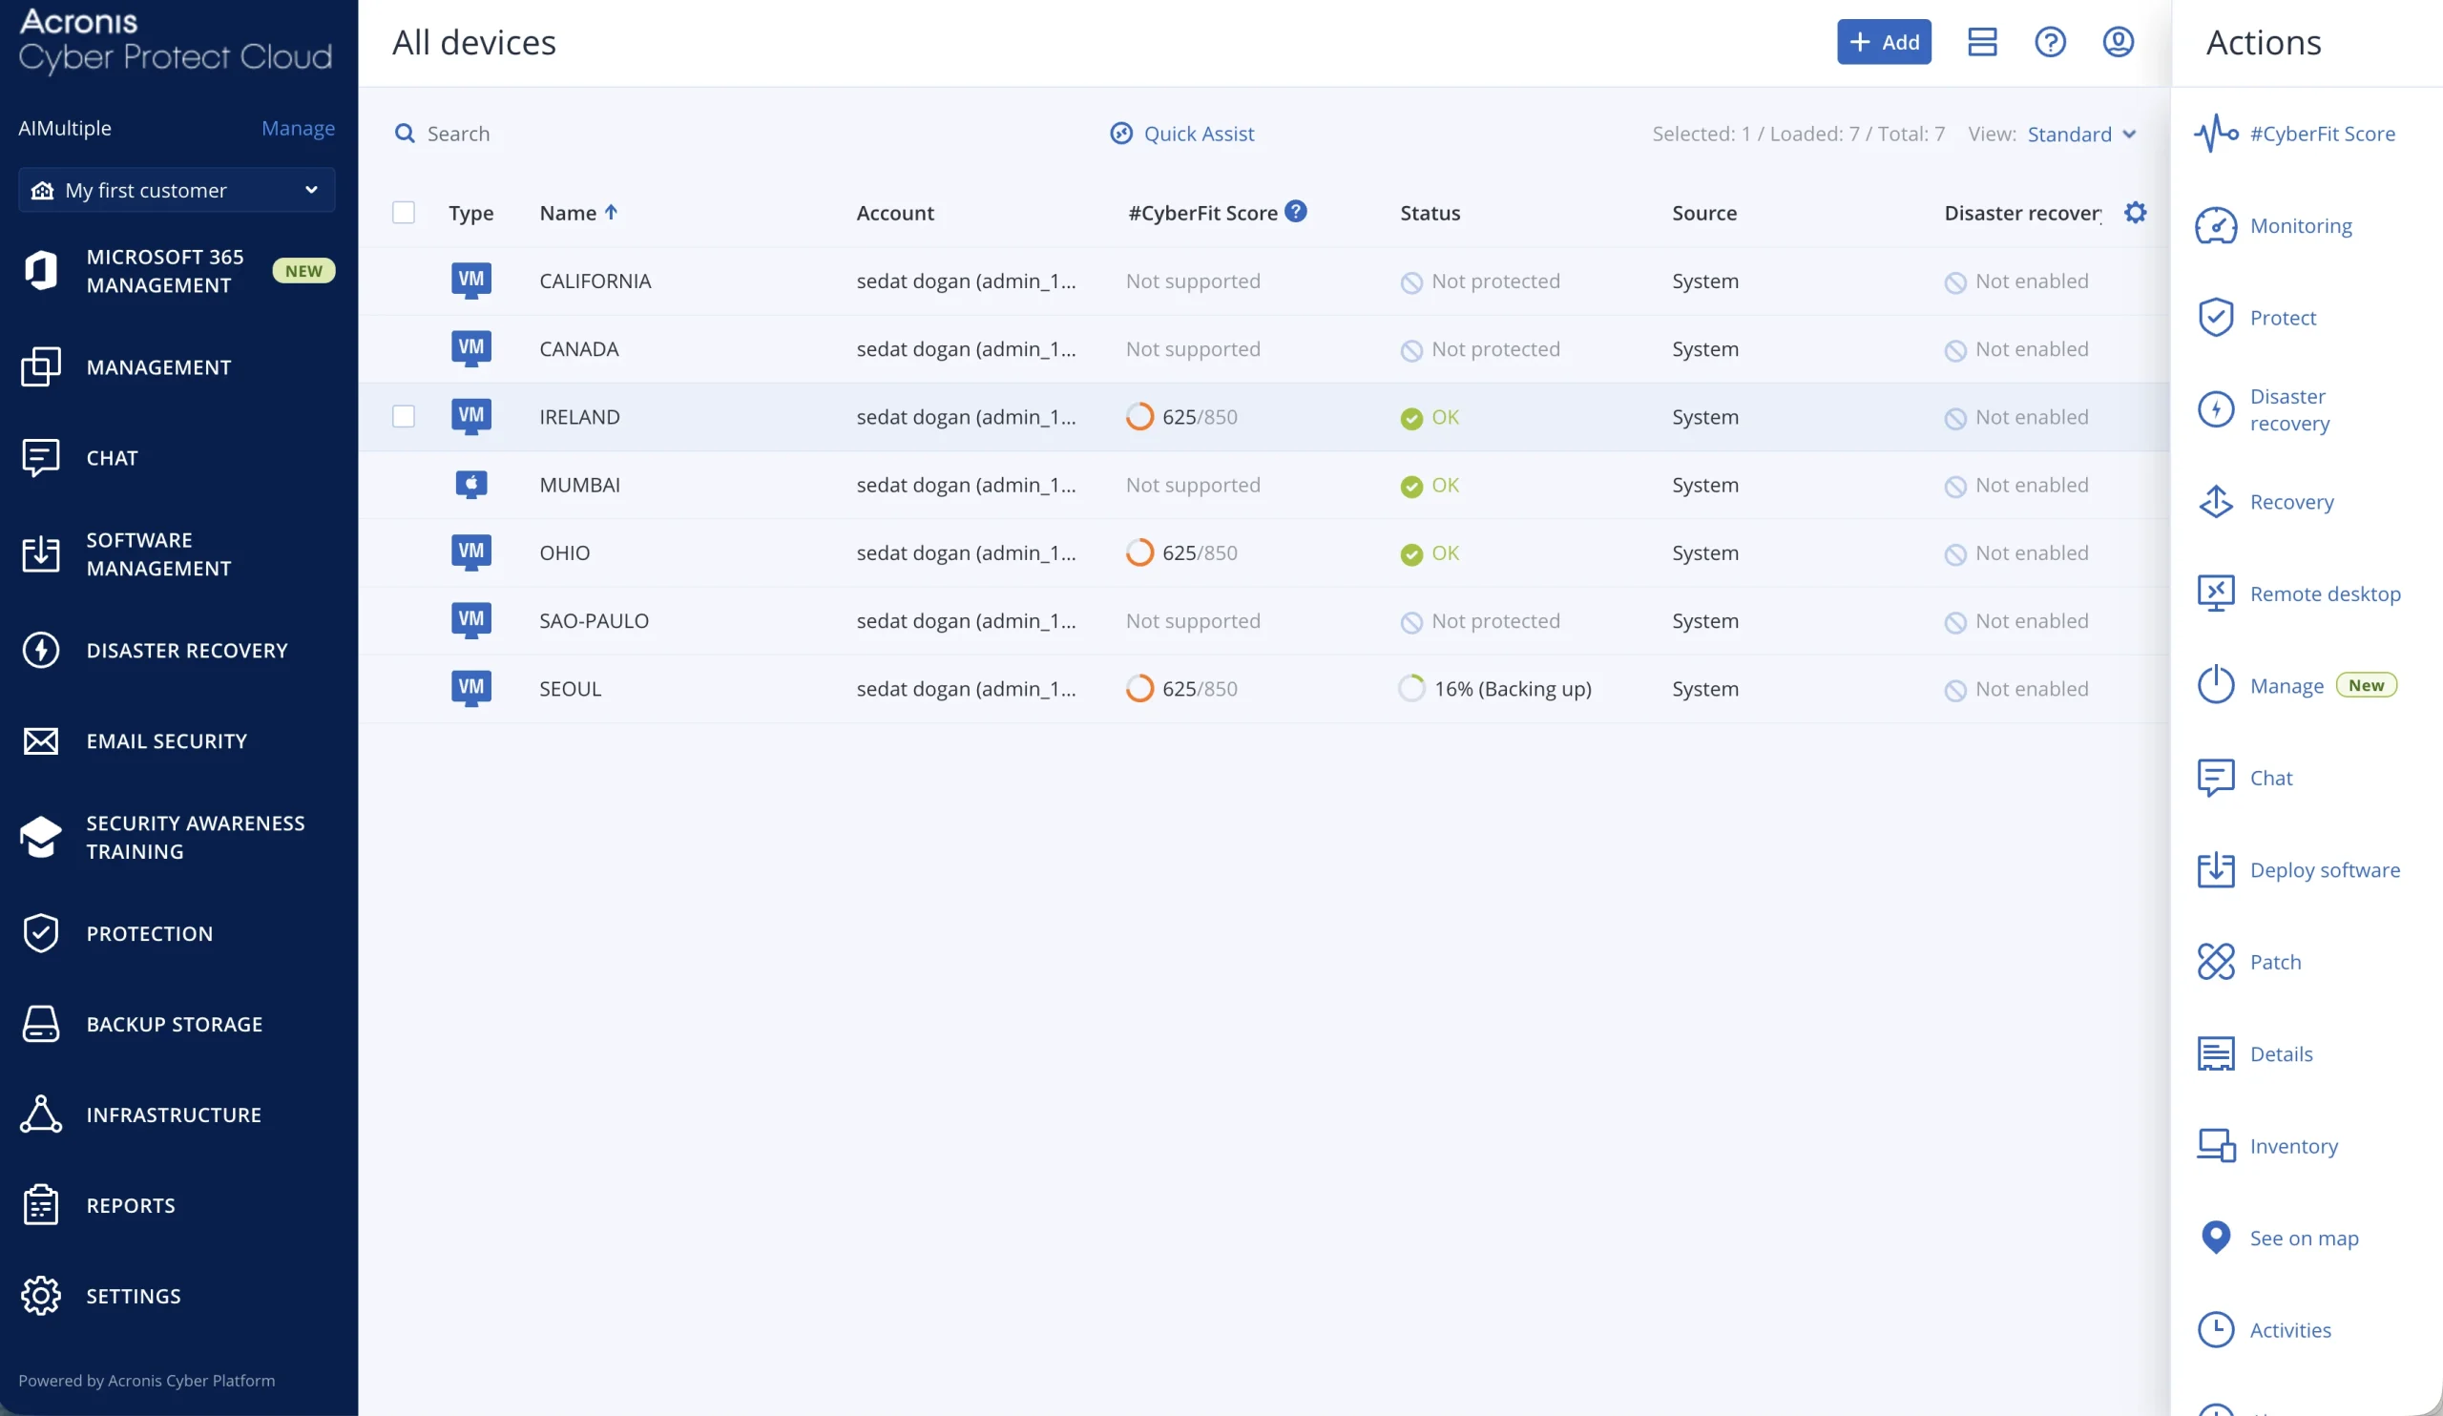Change the Standard view dropdown
The height and width of the screenshot is (1416, 2443).
[x=2081, y=134]
